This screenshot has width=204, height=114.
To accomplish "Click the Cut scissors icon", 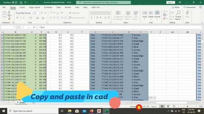I will [9, 12].
